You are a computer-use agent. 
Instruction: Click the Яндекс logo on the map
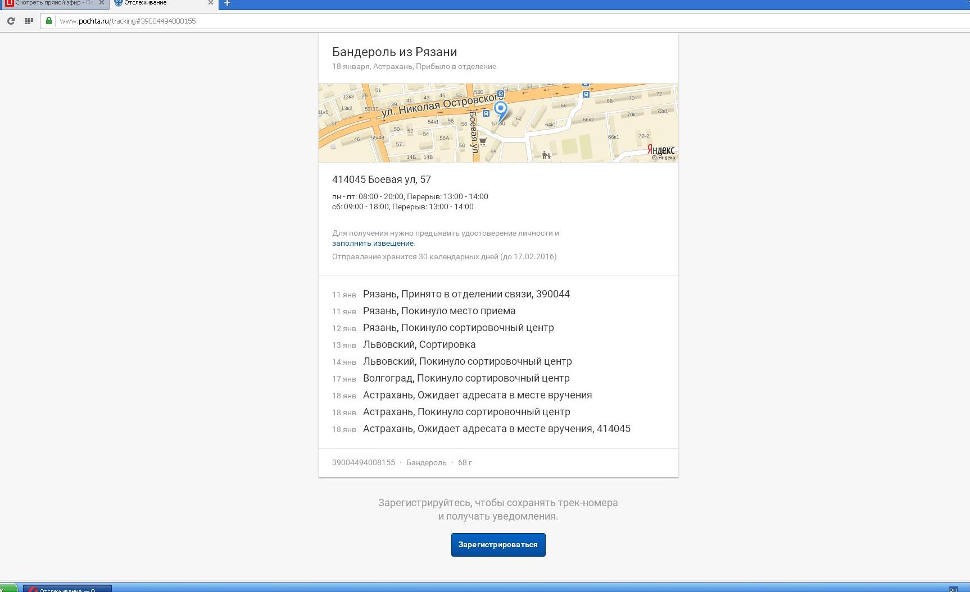pos(660,150)
